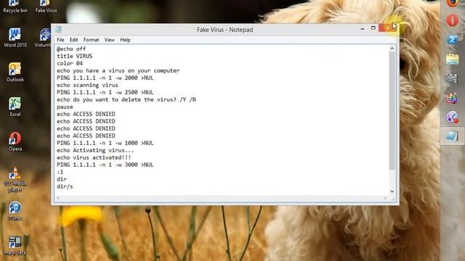Screen dimensions: 465x261
Task: Click the clock with red dot taskbar icon
Action: pos(452,117)
